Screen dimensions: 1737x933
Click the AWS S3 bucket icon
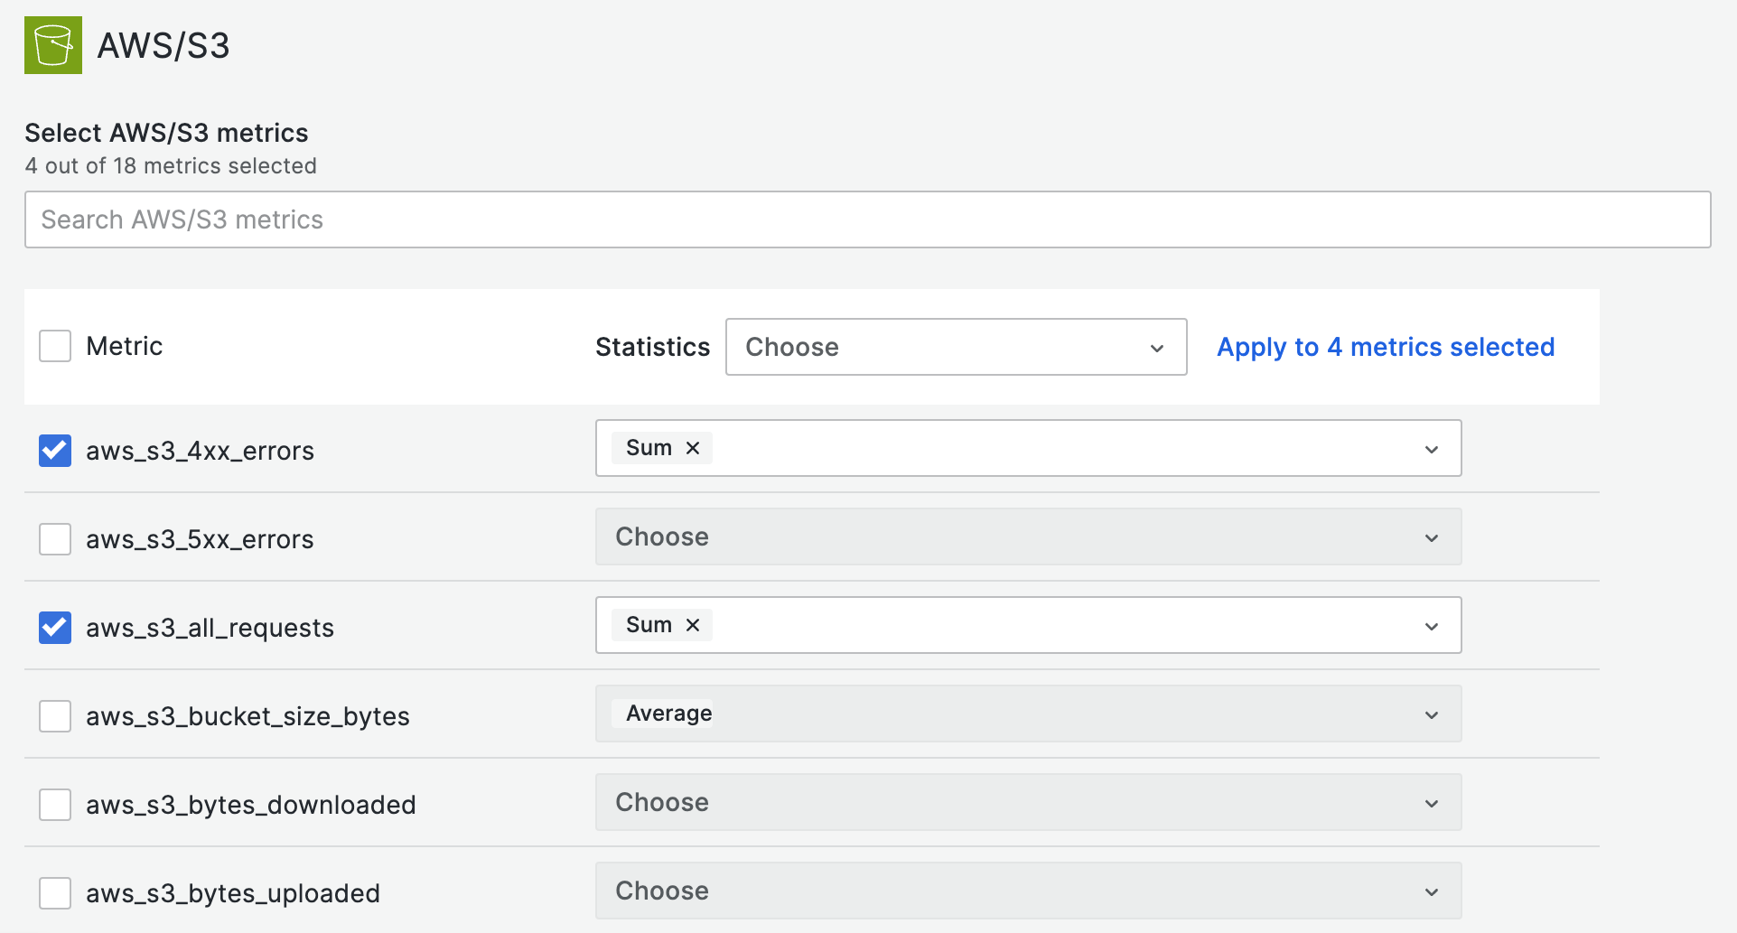coord(52,44)
